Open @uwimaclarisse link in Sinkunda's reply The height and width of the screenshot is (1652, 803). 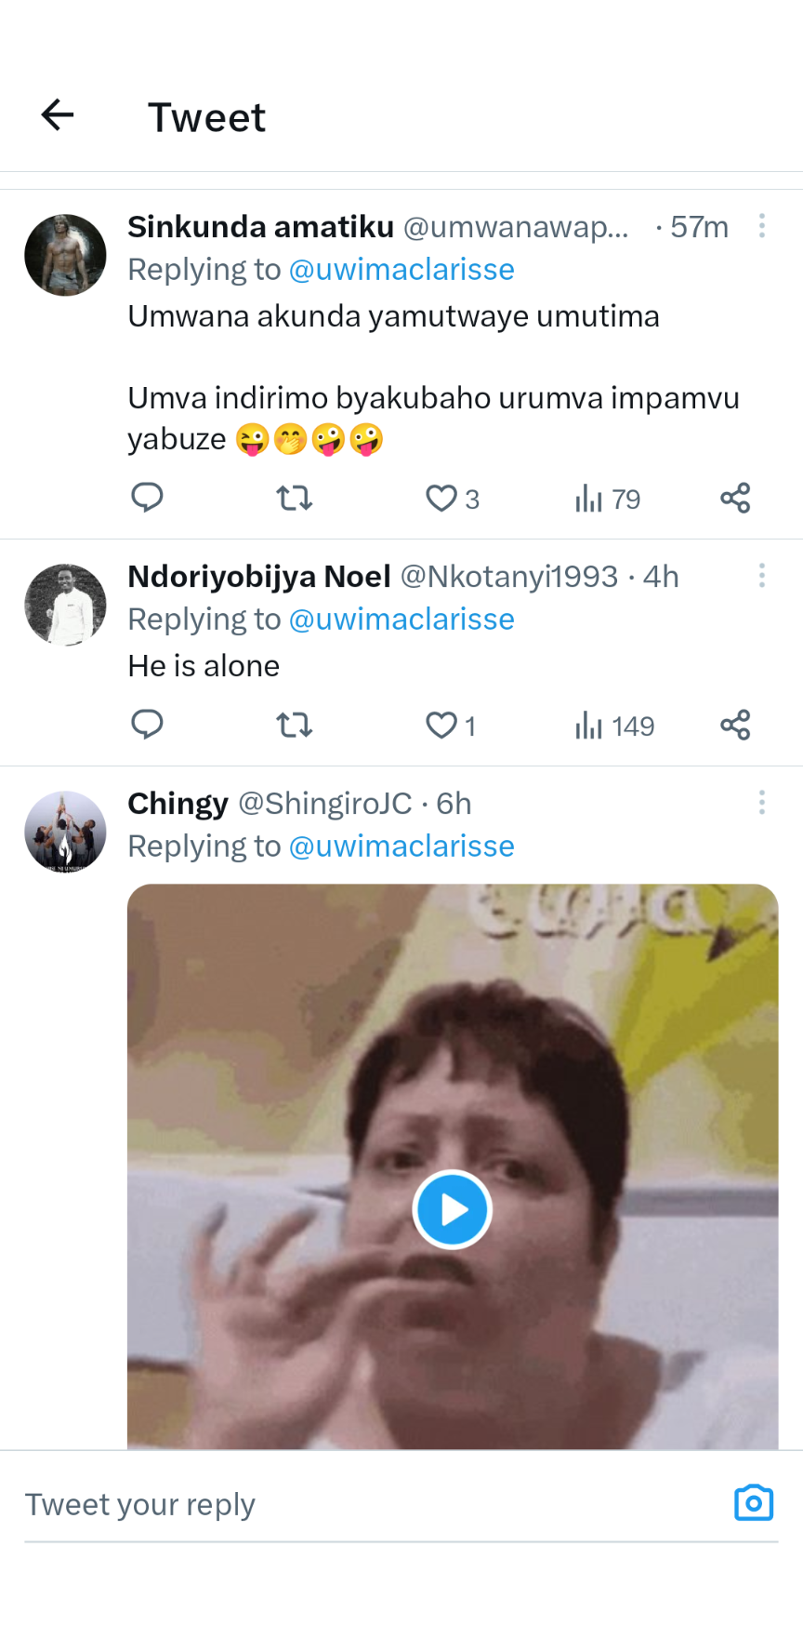[401, 270]
